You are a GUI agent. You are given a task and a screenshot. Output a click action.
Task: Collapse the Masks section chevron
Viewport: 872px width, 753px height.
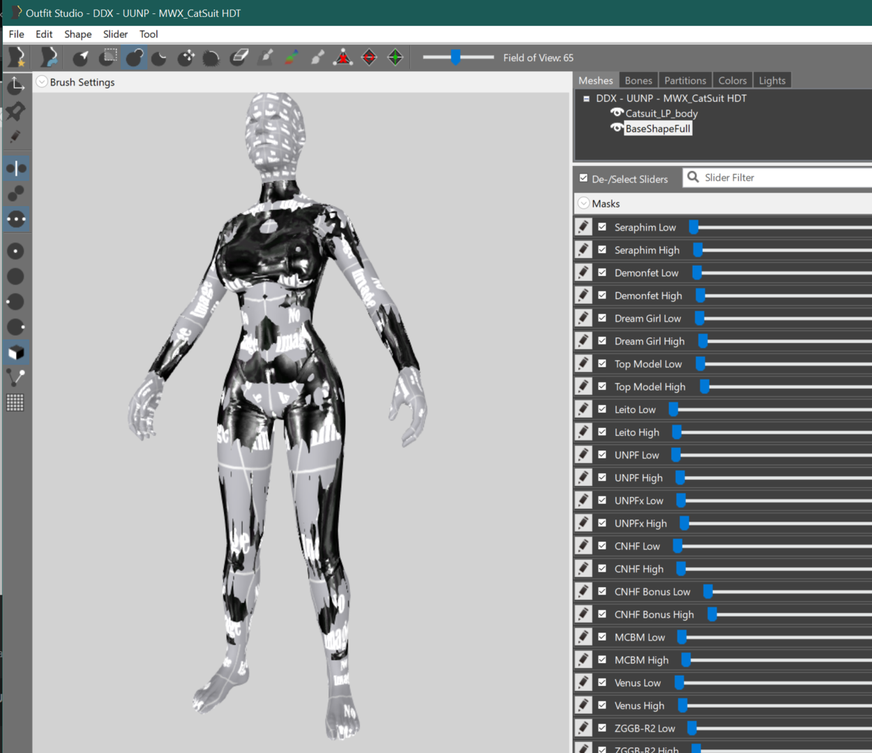click(x=584, y=203)
